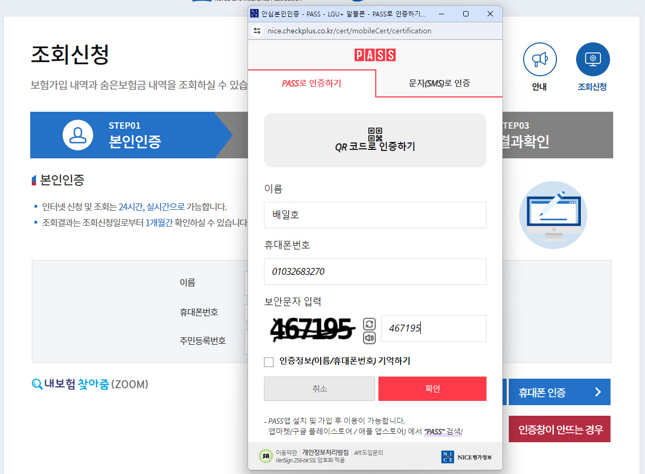Click the NICE평가정보 logo in popup footer

coord(466,457)
